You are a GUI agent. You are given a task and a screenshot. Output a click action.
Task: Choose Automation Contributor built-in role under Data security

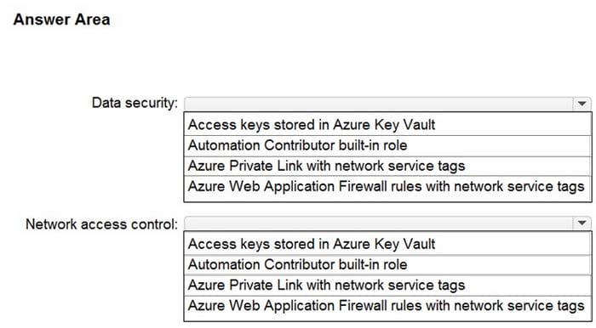(x=387, y=145)
